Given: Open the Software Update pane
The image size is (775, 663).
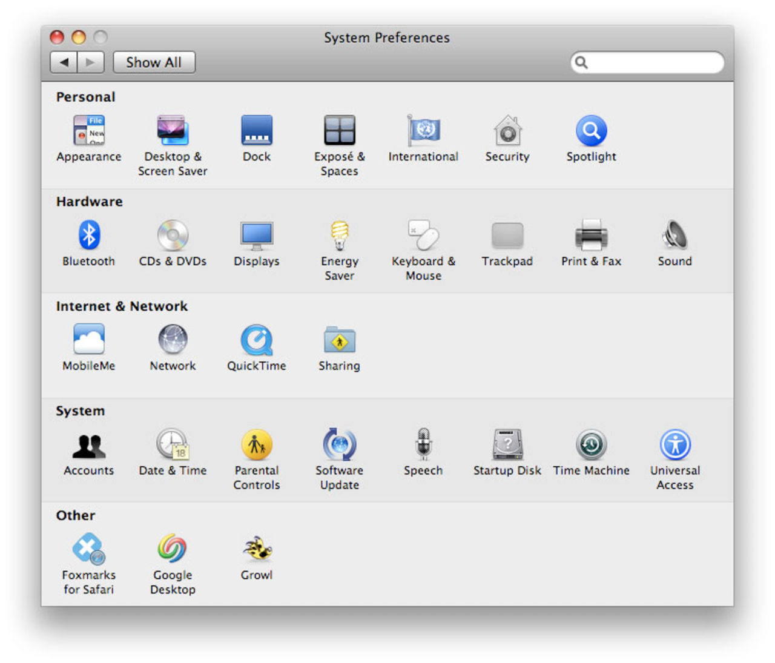Looking at the screenshot, I should (340, 445).
